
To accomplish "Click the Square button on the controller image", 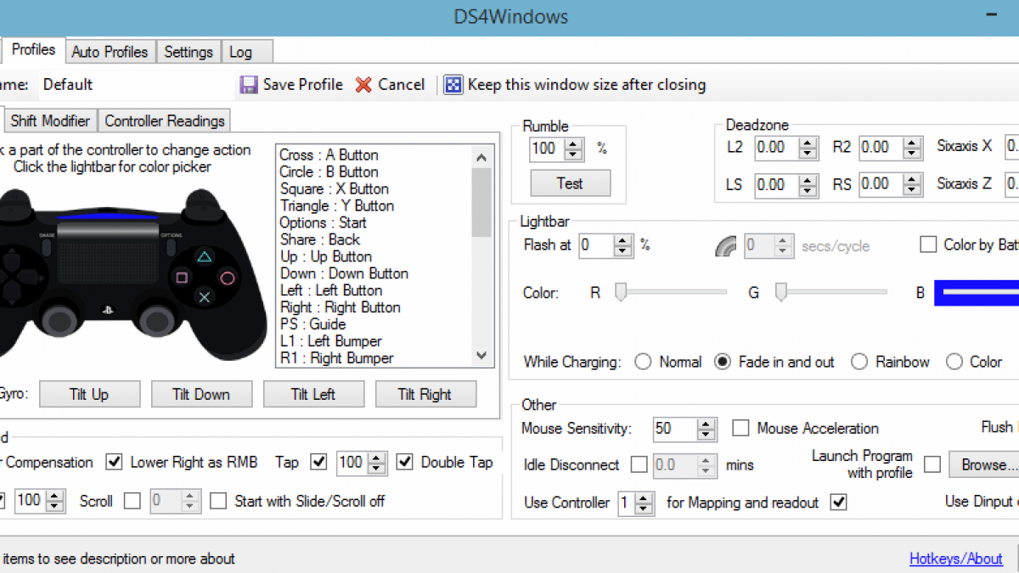I will tap(181, 278).
